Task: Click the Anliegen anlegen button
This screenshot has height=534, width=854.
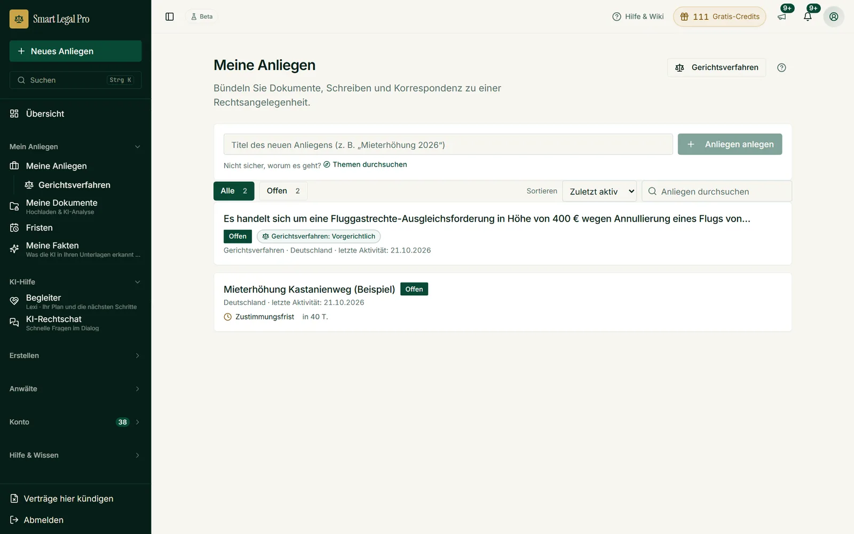Action: tap(730, 144)
